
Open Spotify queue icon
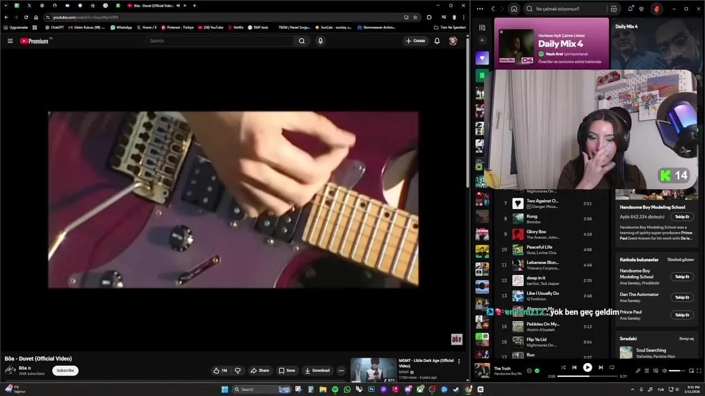(x=647, y=371)
